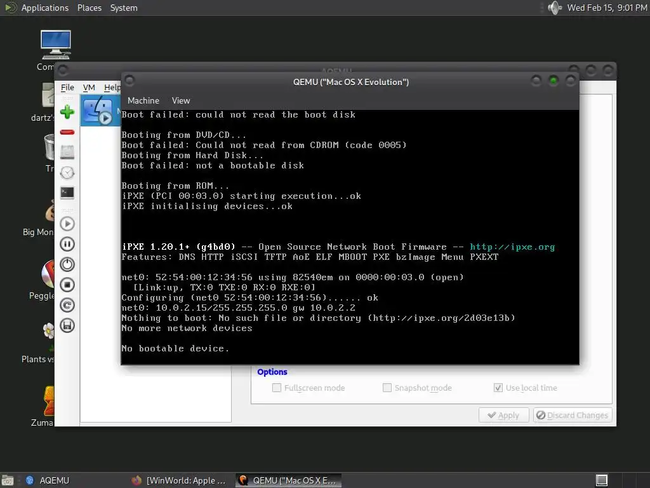650x488 pixels.
Task: Open the View menu in QEMU window
Action: pos(181,101)
